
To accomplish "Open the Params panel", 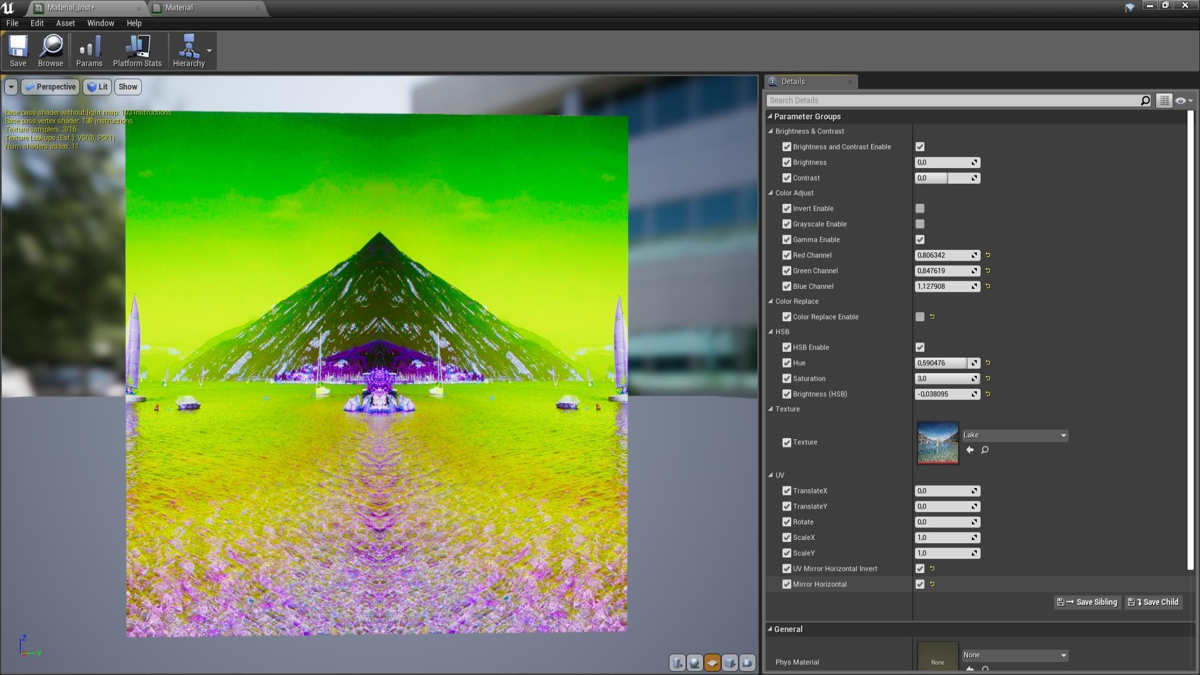I will coord(89,50).
